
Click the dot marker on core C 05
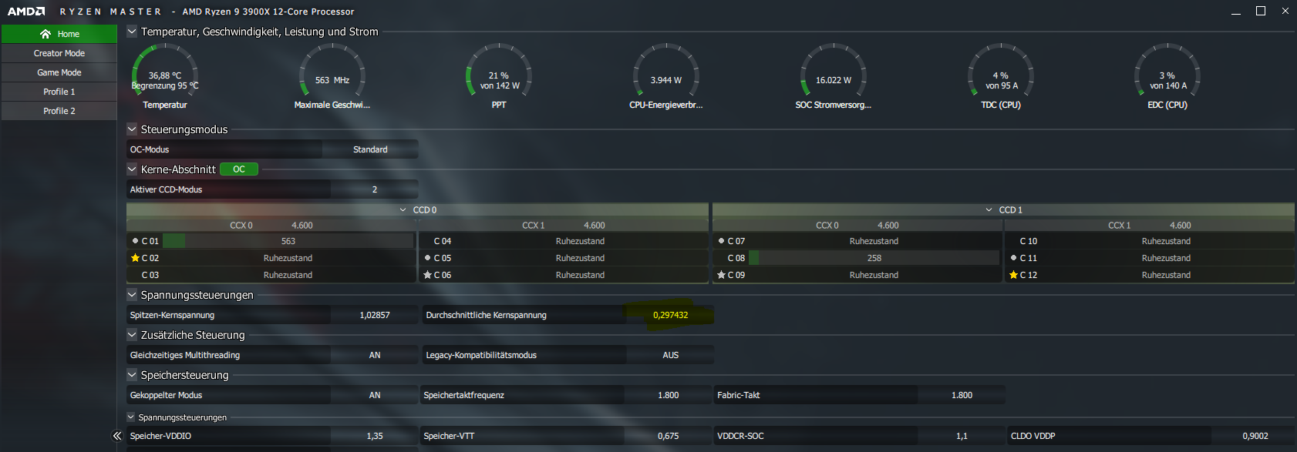[428, 258]
